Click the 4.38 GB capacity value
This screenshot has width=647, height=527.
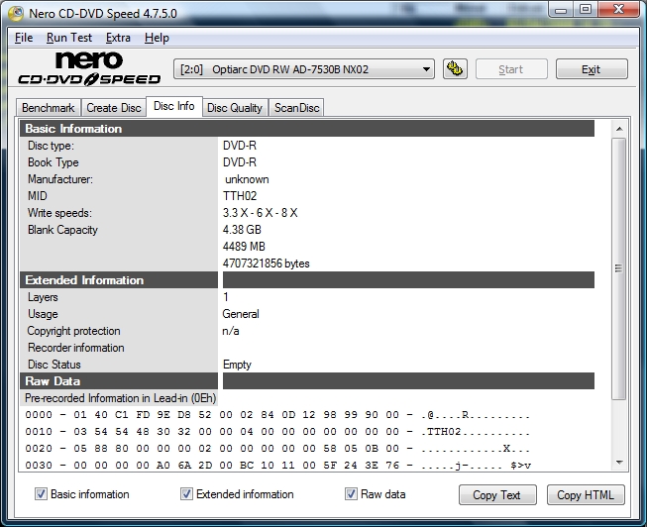tap(242, 230)
